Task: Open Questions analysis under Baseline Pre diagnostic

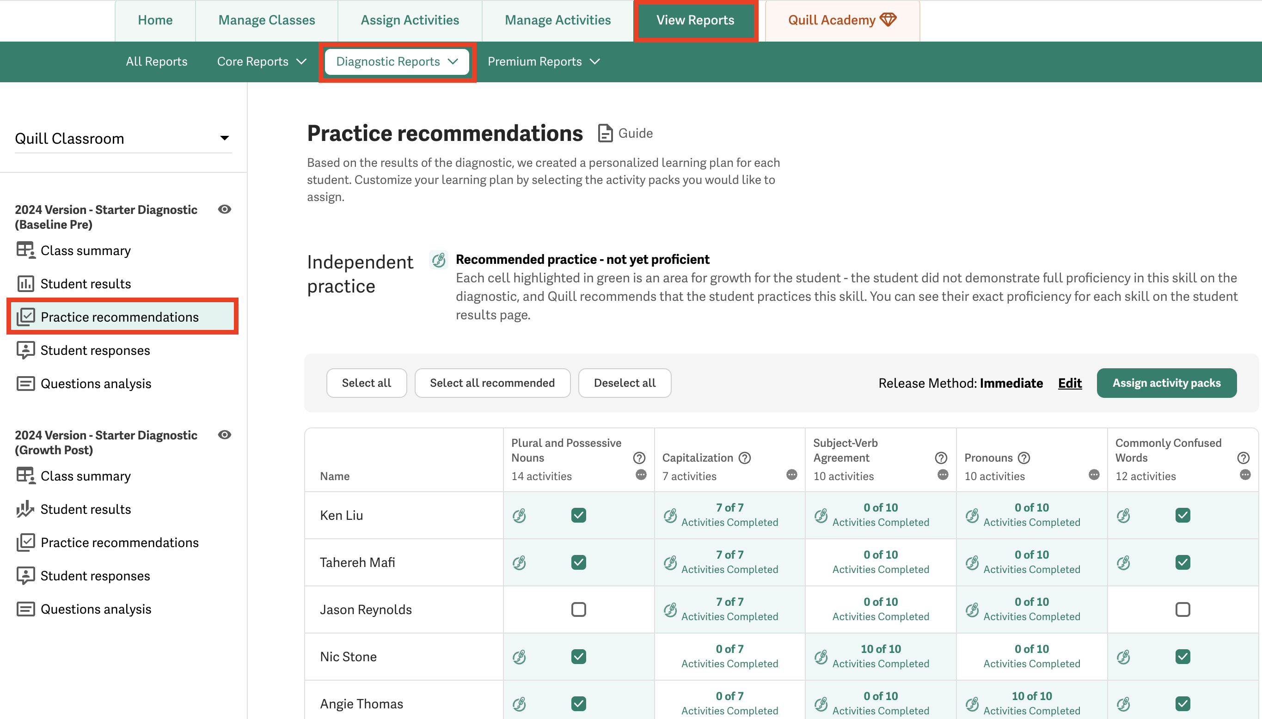Action: pos(95,384)
